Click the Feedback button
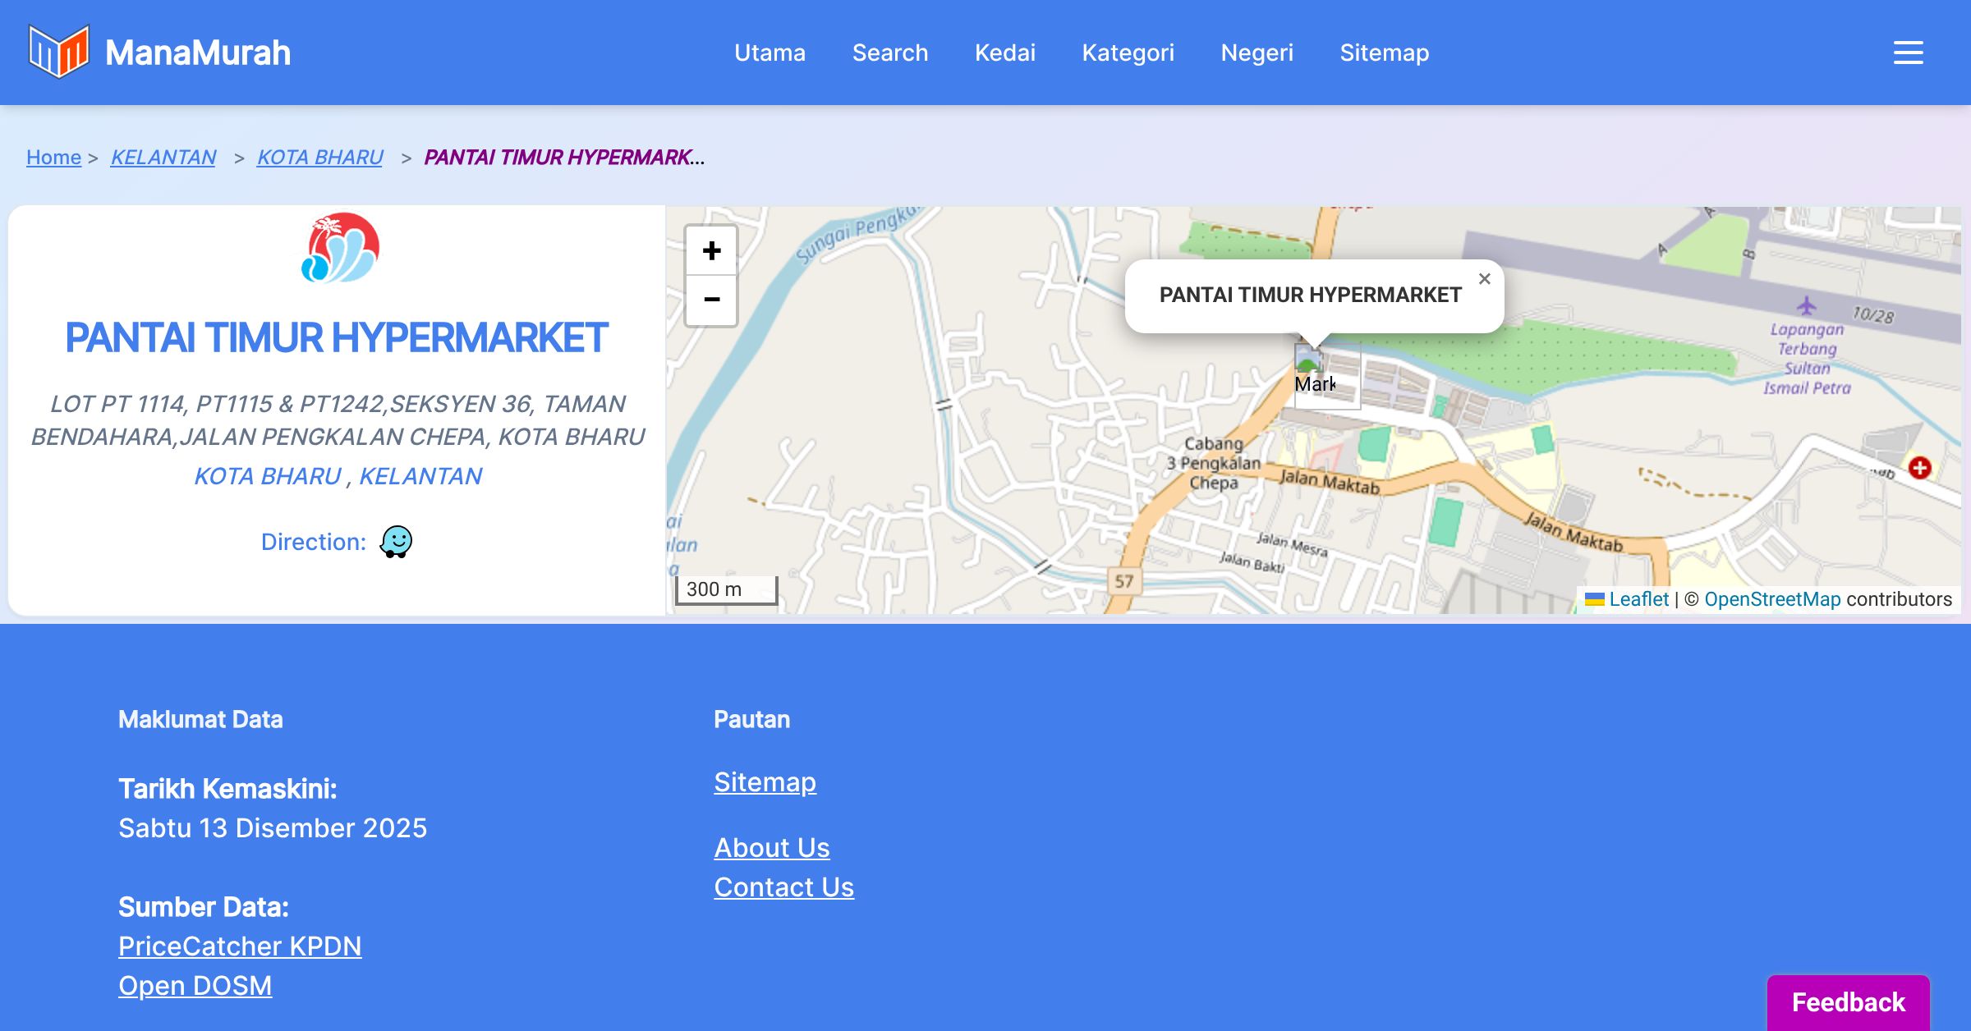1971x1031 pixels. (x=1848, y=1002)
